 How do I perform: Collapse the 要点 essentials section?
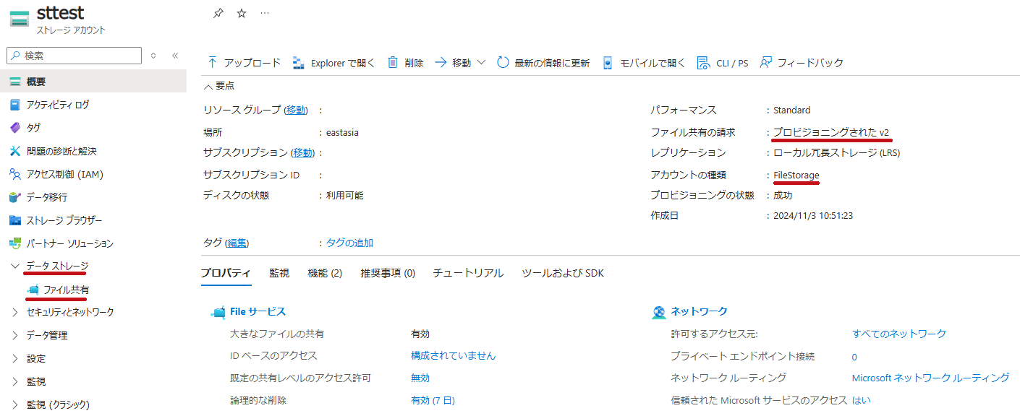(208, 86)
